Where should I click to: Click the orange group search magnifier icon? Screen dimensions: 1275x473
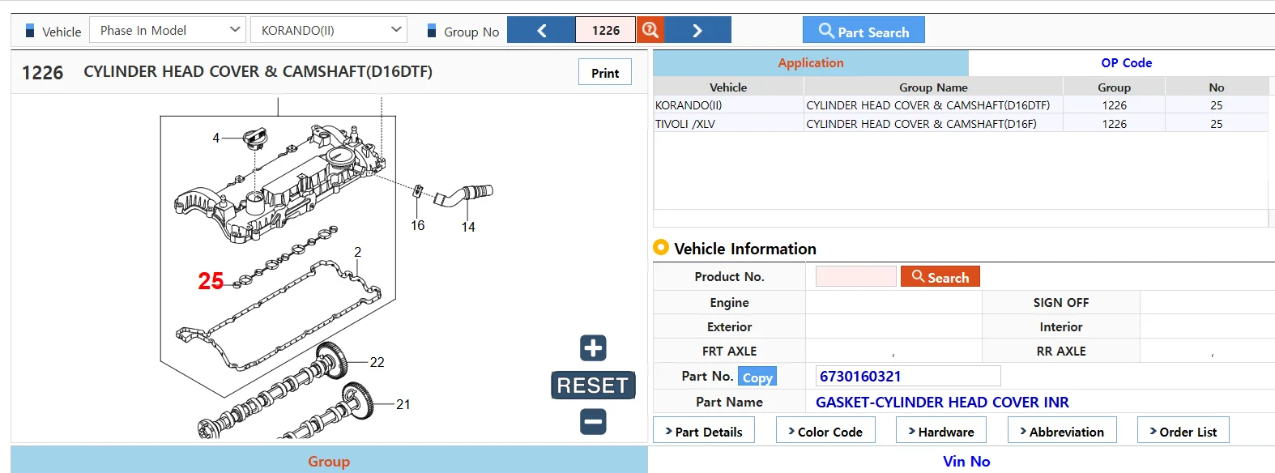[x=650, y=30]
